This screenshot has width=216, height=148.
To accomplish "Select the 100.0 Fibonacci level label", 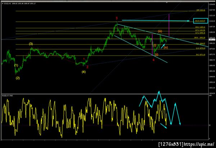I will 199,38.
